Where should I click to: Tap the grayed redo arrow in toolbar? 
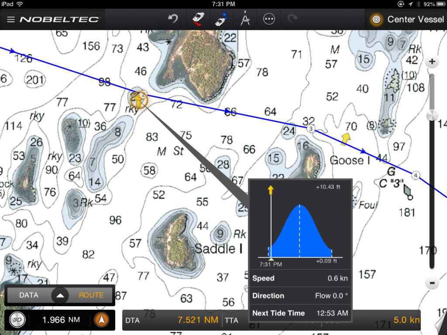[x=292, y=19]
